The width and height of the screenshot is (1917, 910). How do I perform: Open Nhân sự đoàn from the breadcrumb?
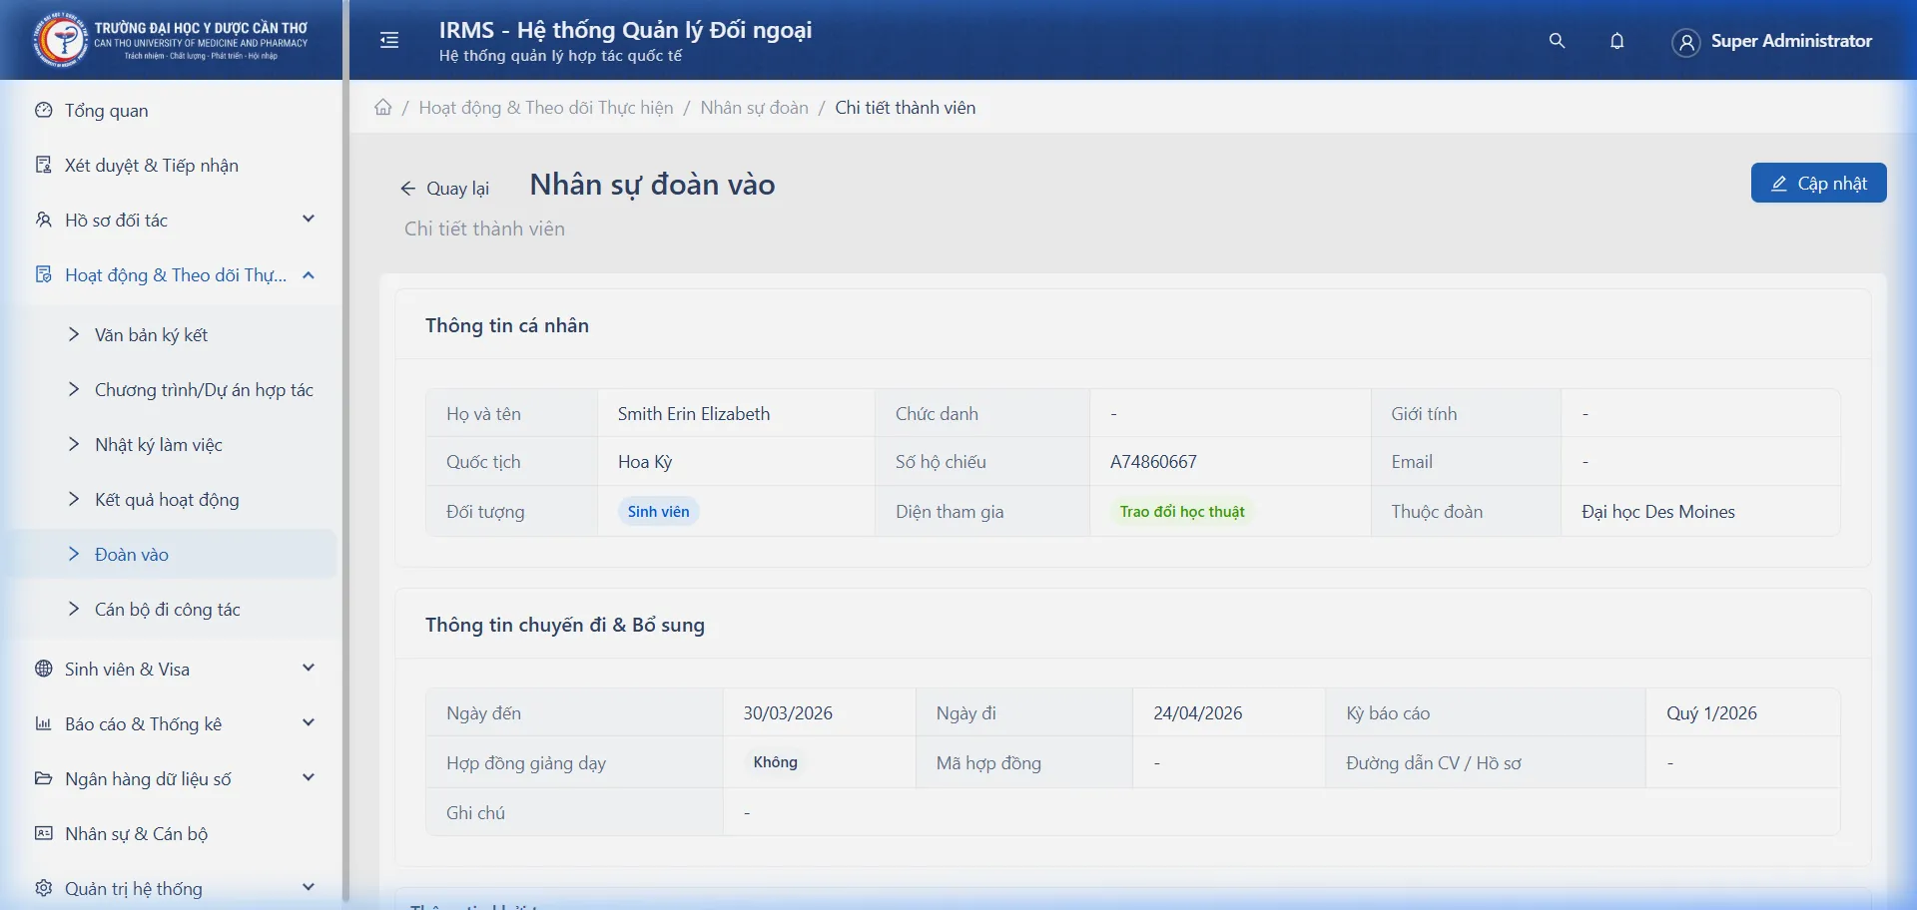pos(754,107)
